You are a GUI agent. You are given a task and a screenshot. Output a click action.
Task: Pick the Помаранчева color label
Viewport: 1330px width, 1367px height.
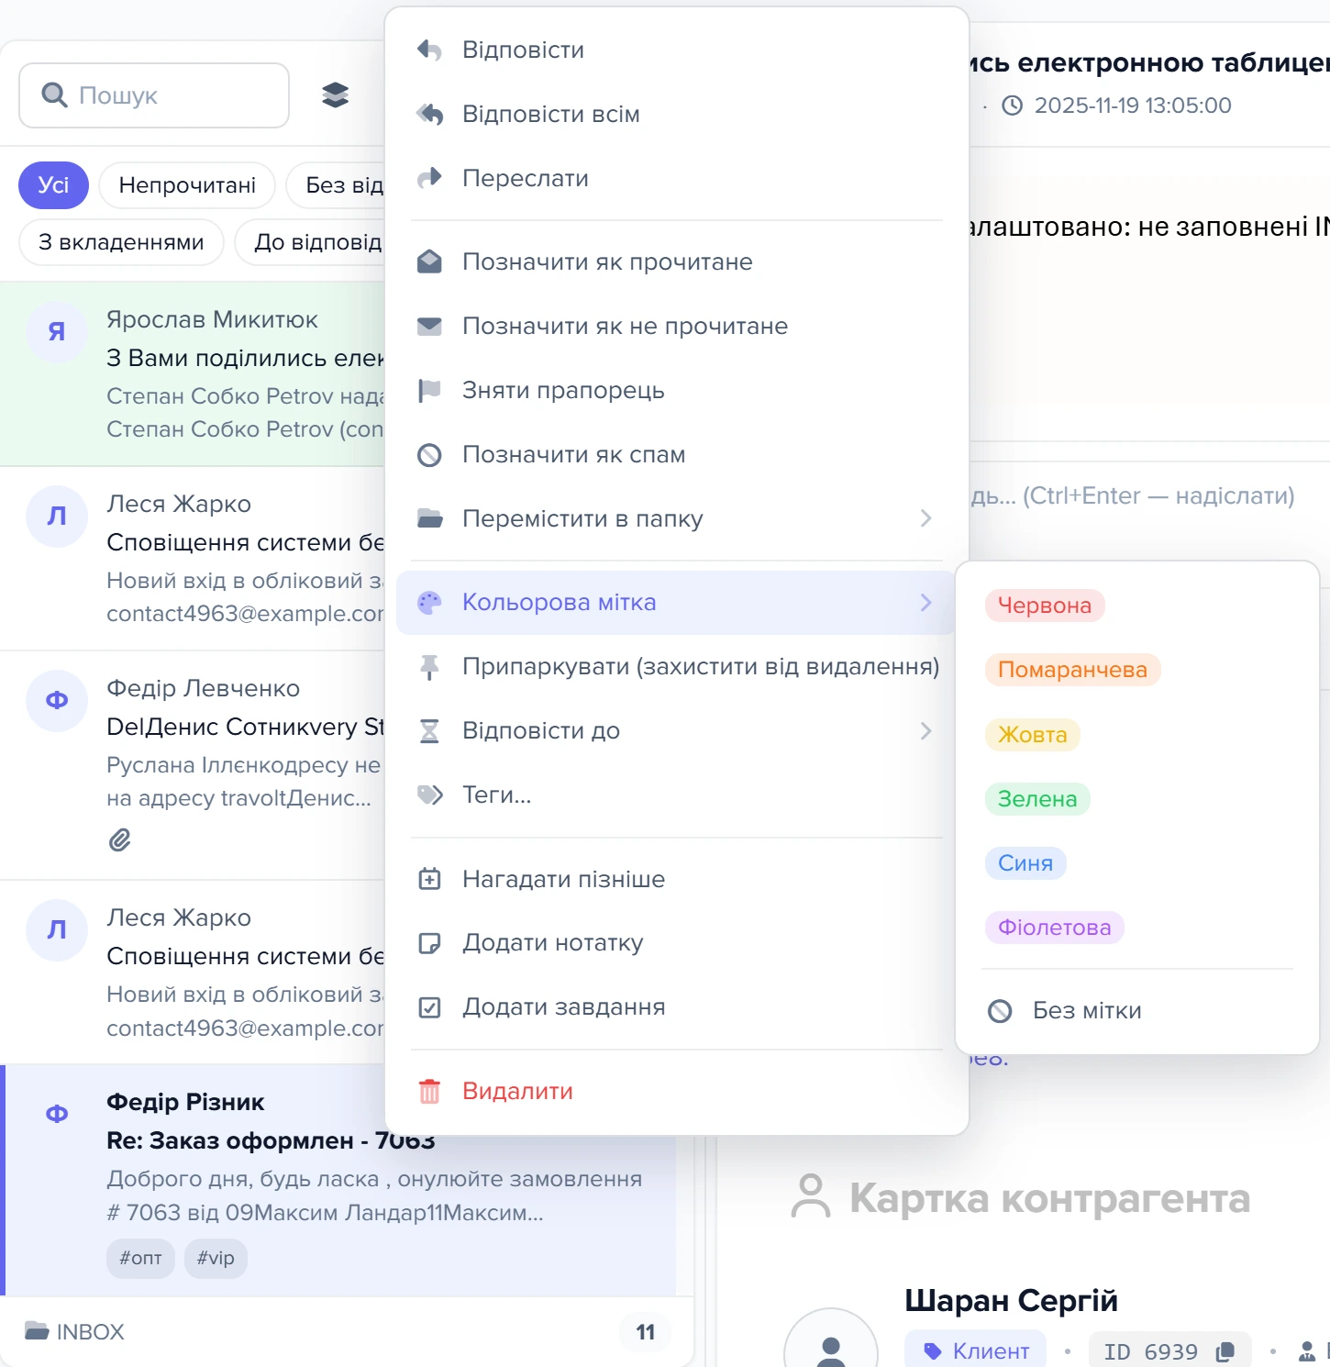click(1072, 670)
